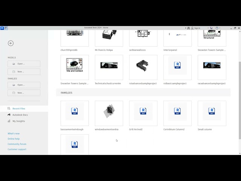Go back using the circled arrow
Image resolution: width=241 pixels, height=181 pixels.
(x=11, y=43)
